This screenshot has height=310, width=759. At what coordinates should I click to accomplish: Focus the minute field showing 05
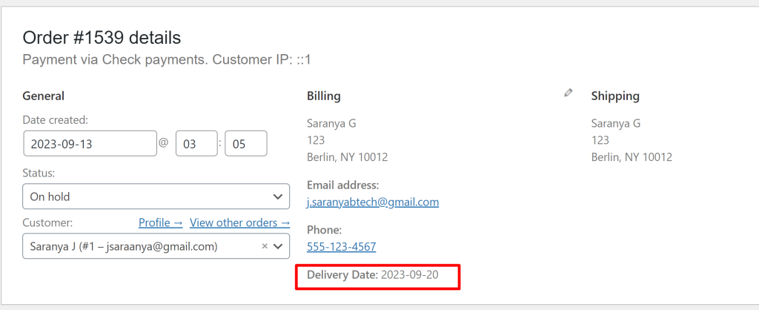[246, 144]
